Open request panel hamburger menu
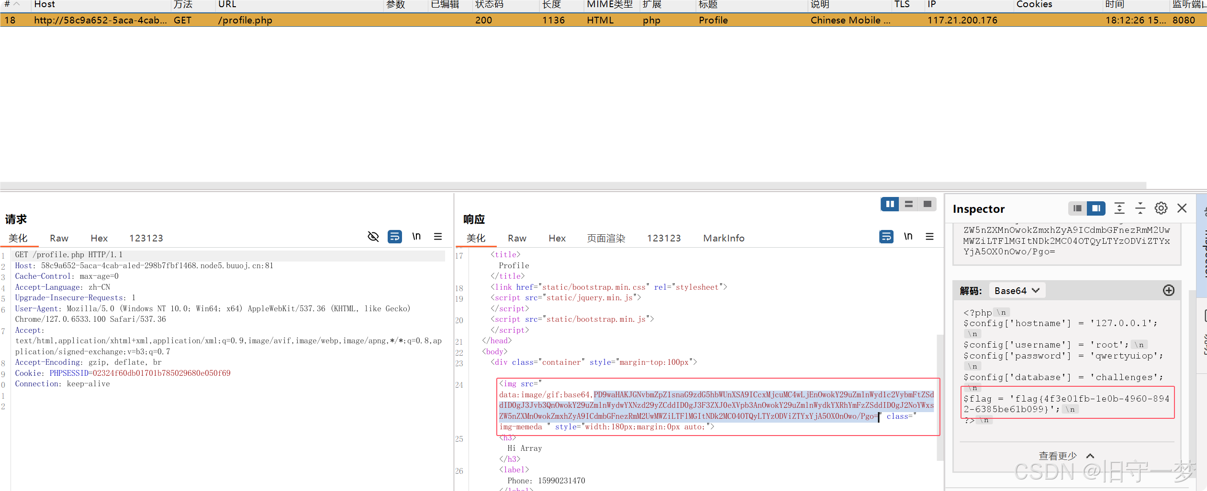The image size is (1207, 491). [438, 236]
